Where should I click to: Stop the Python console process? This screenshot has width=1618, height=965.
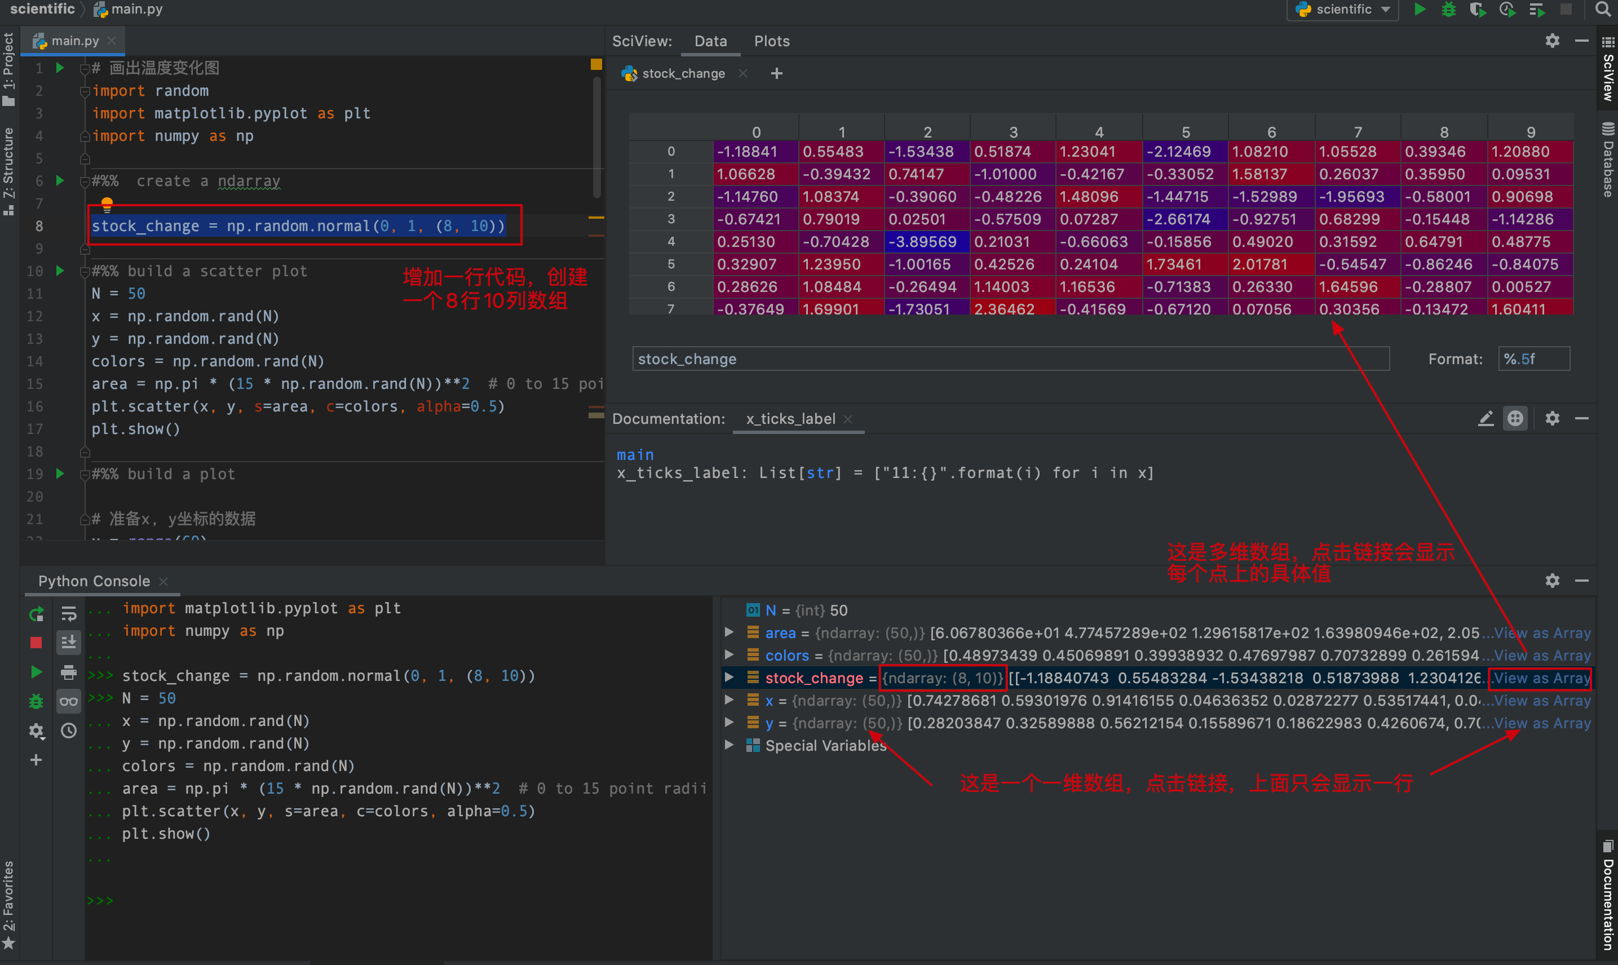37,643
